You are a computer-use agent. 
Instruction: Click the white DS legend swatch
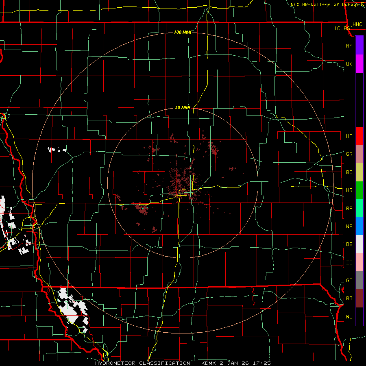coord(359,244)
